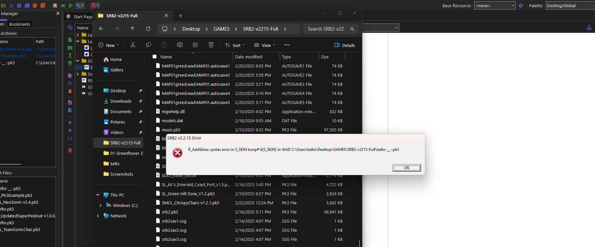The width and height of the screenshot is (595, 247).
Task: Click the green New Directory icon
Action: (x=70, y=48)
